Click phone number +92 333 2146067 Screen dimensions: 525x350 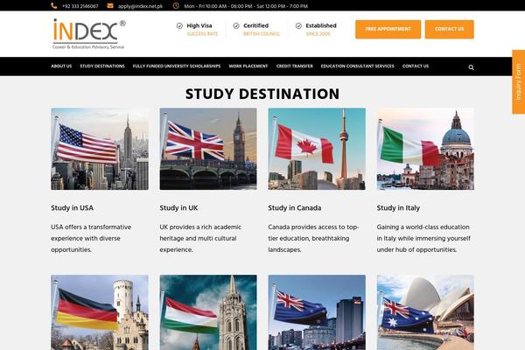(x=80, y=6)
